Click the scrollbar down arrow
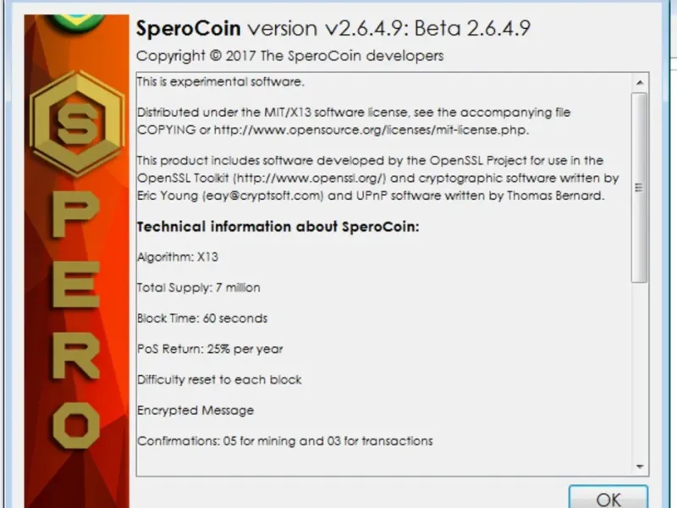The height and width of the screenshot is (508, 677). 641,465
